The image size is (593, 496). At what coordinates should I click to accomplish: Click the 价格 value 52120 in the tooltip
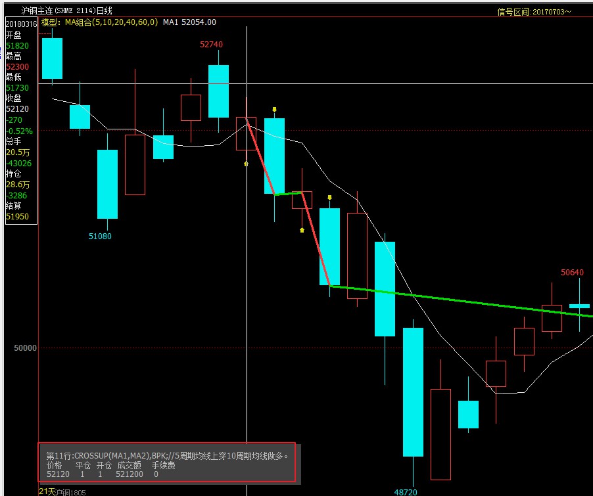58,474
